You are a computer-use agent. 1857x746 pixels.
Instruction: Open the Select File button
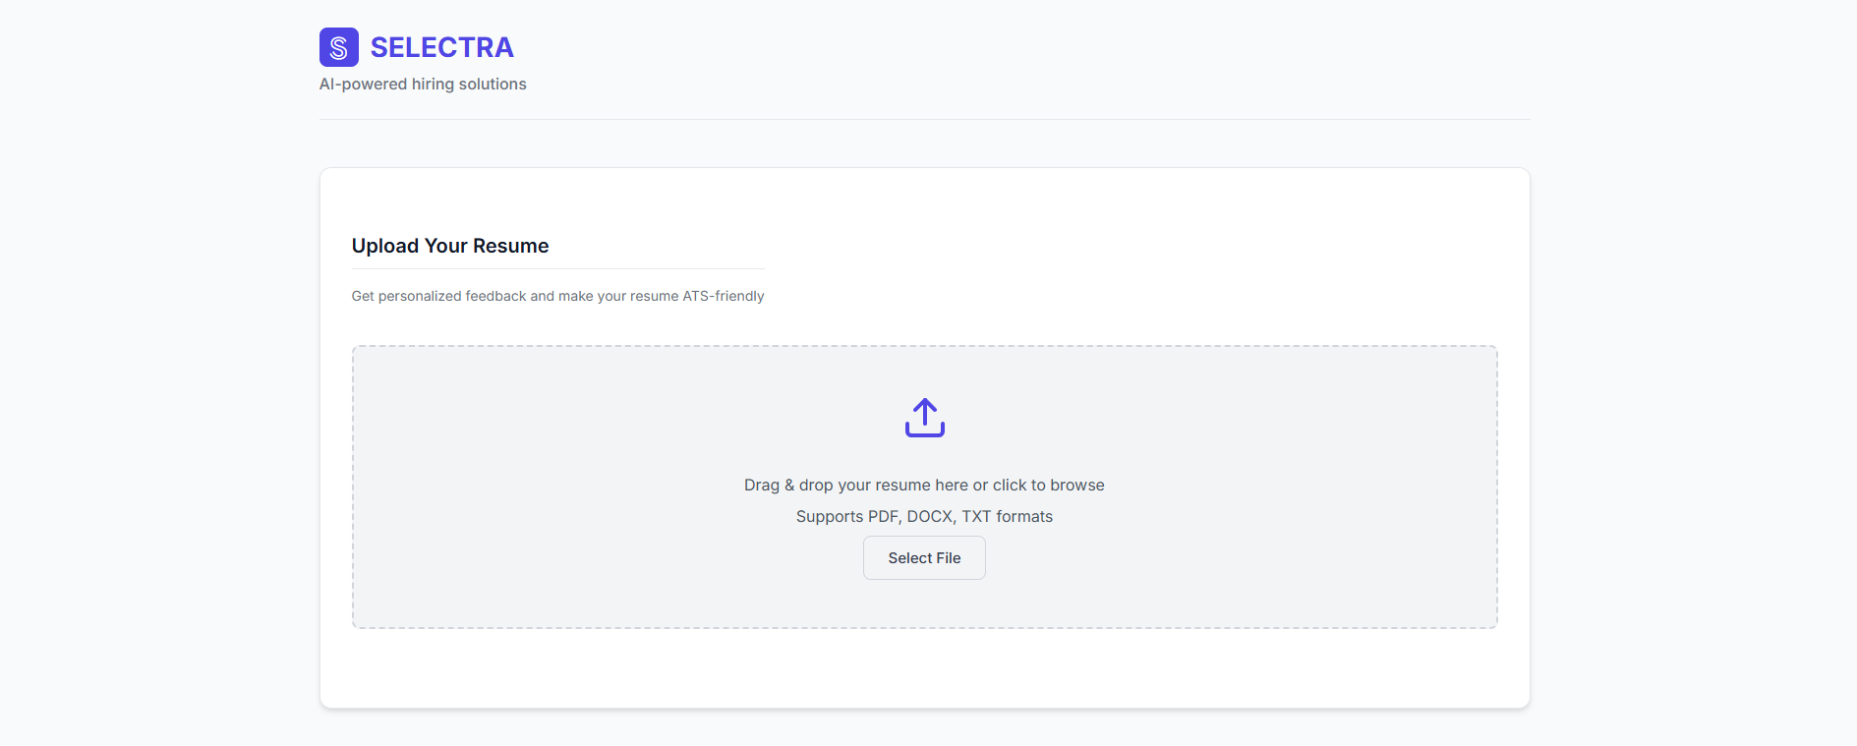pos(924,557)
